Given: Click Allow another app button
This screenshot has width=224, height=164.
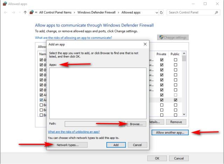Looking at the screenshot, I should tap(170, 133).
